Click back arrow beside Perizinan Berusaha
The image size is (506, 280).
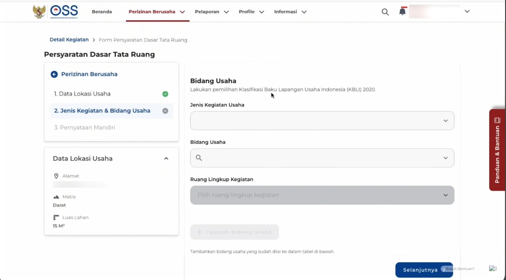click(54, 74)
